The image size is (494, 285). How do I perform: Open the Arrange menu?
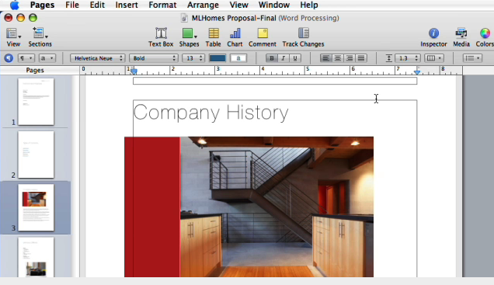[203, 5]
